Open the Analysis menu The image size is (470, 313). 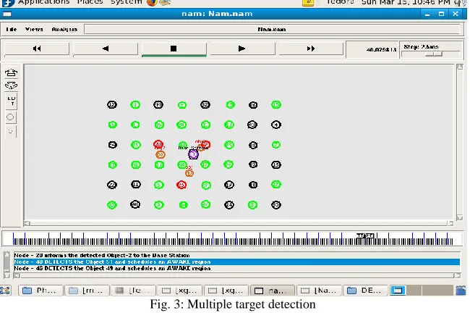click(x=64, y=29)
